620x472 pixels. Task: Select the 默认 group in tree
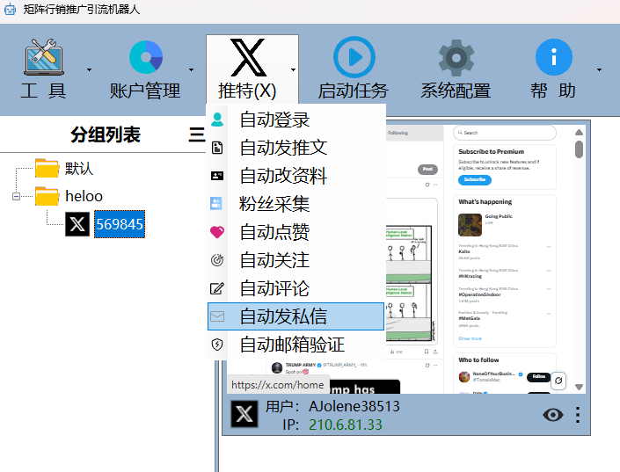79,169
